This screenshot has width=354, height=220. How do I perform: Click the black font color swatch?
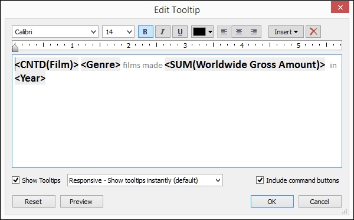tap(199, 32)
